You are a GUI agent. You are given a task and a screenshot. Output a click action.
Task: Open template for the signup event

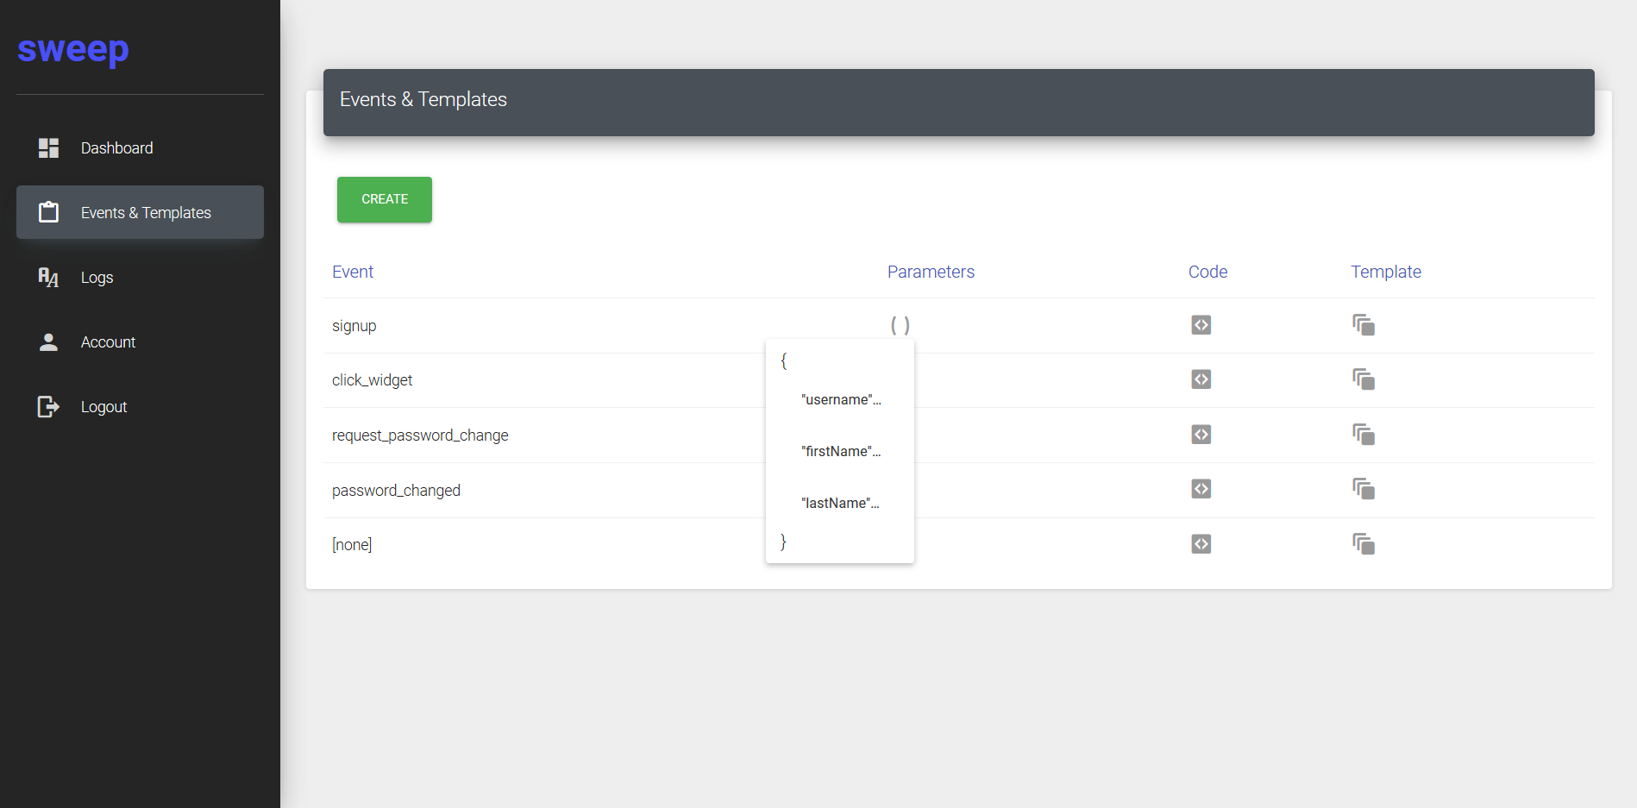point(1363,325)
